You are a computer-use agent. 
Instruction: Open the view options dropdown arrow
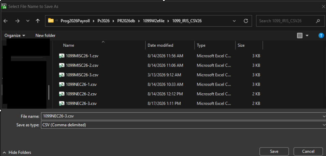click(307, 36)
